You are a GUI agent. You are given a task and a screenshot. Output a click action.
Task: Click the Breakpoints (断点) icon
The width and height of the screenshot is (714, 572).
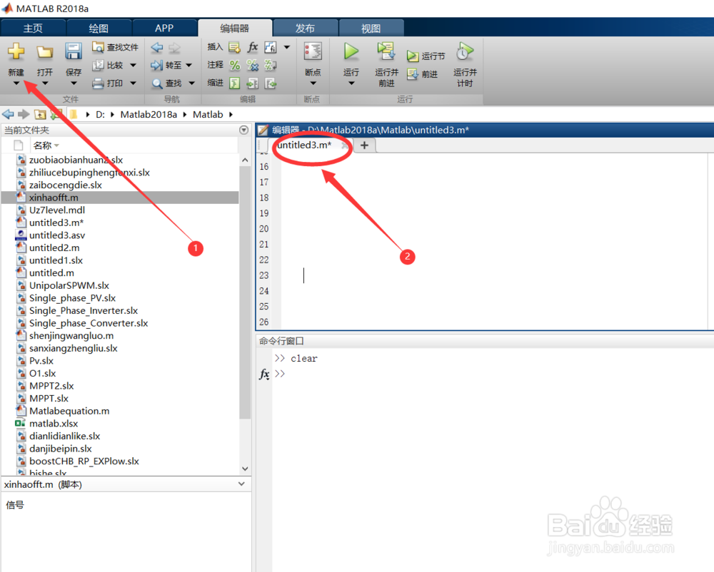tap(313, 51)
